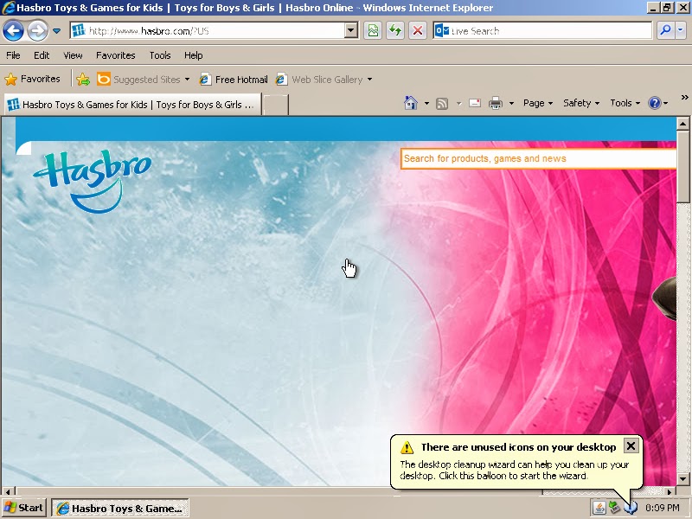Click the Search for products input field
The image size is (692, 519).
(538, 158)
